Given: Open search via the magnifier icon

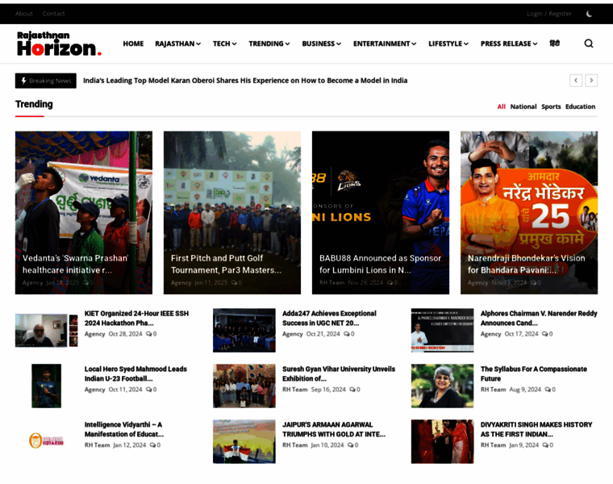Looking at the screenshot, I should tap(589, 44).
